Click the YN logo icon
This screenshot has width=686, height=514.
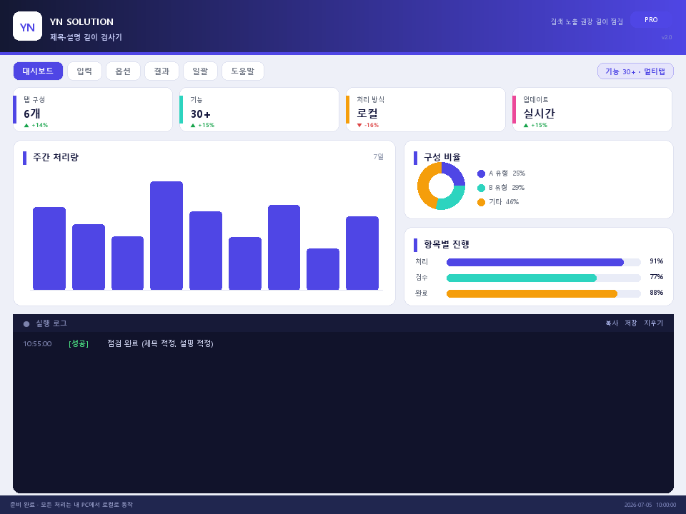pyautogui.click(x=28, y=26)
